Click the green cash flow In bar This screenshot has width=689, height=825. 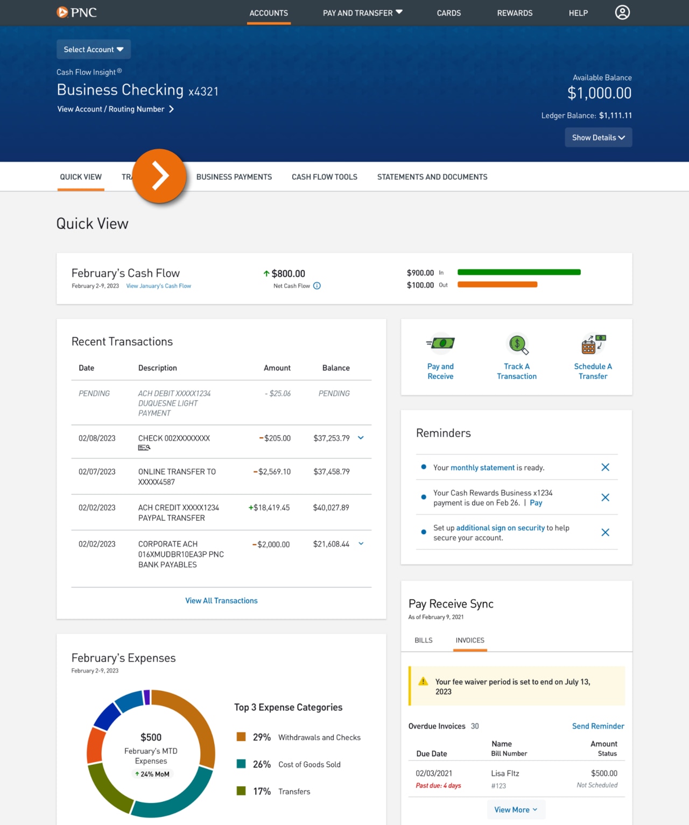(518, 272)
